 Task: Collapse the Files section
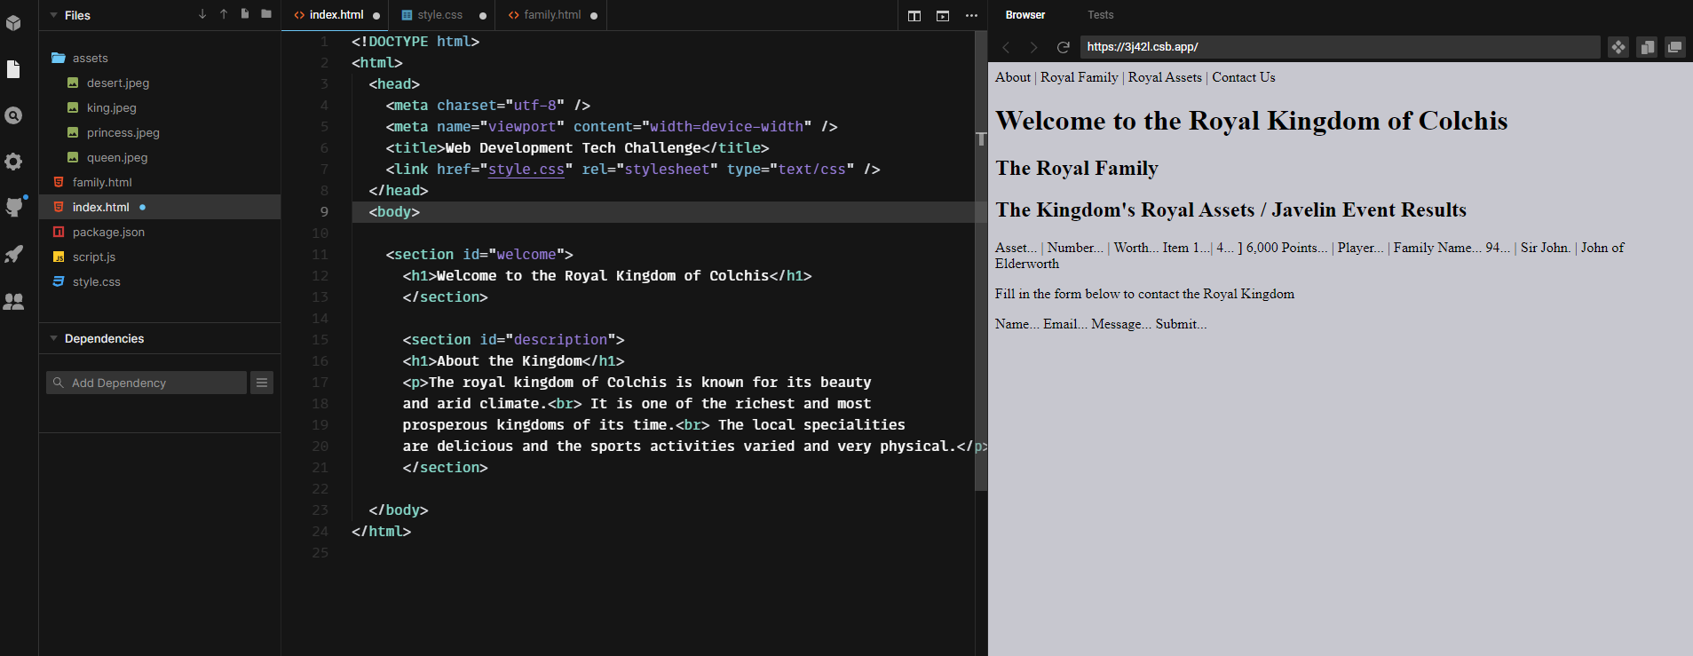click(x=54, y=15)
